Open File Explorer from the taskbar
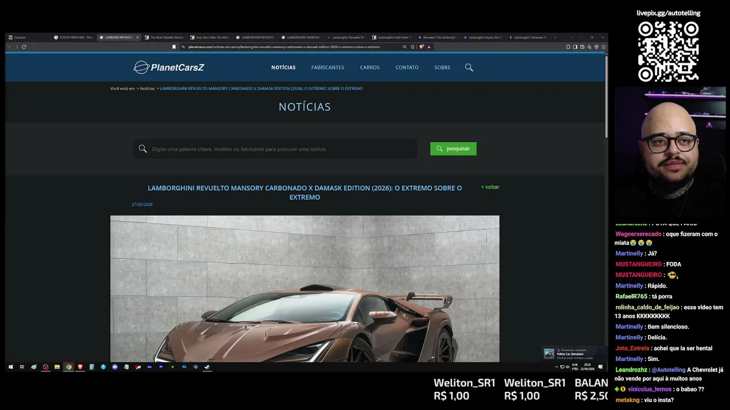 [x=57, y=367]
